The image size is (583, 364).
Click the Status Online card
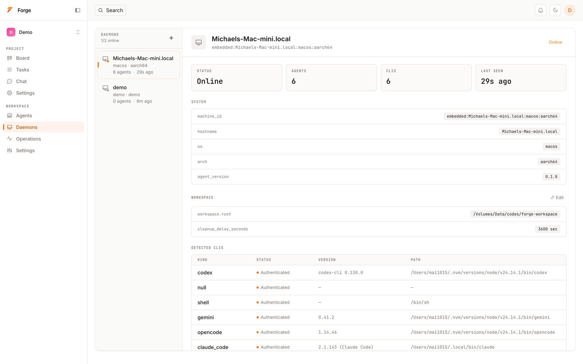pos(237,78)
